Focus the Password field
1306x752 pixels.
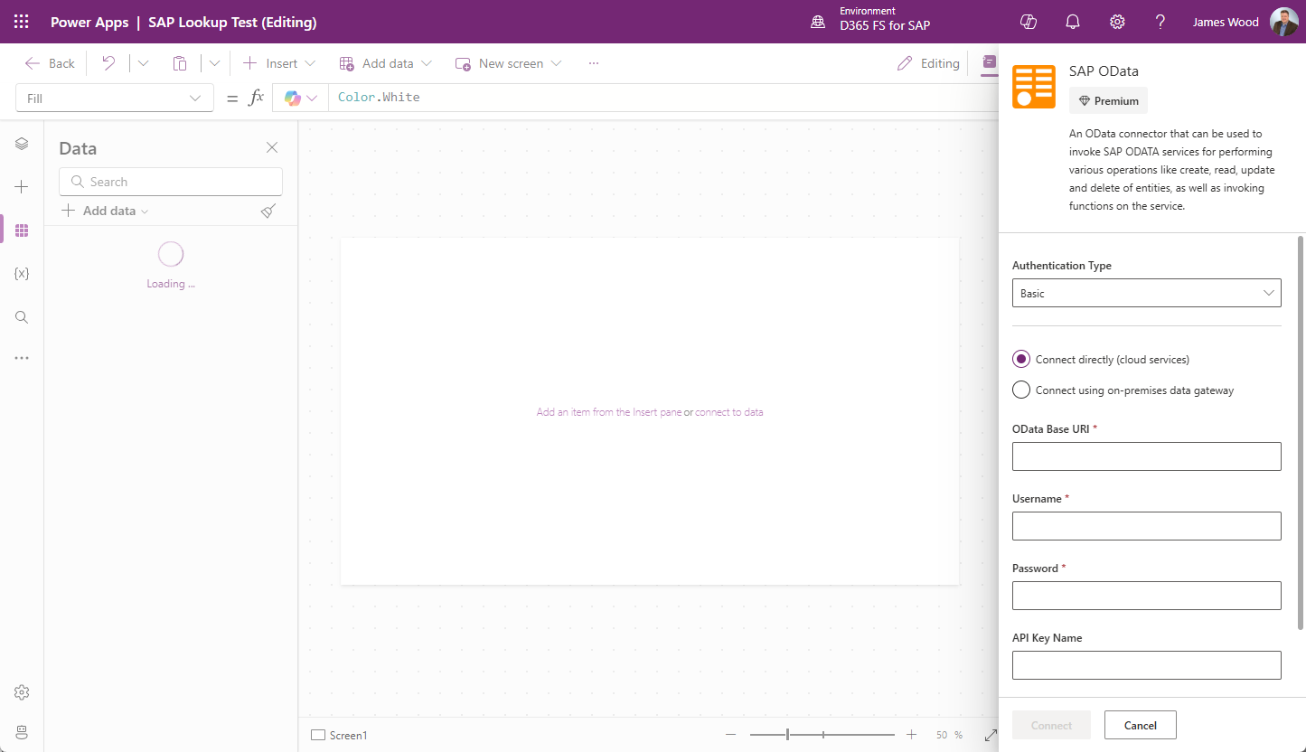[1147, 596]
